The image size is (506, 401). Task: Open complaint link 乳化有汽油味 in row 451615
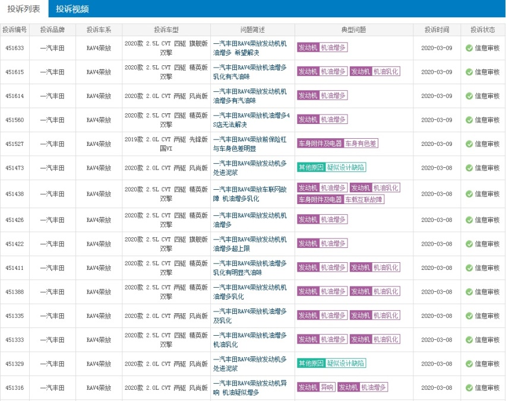click(250, 72)
